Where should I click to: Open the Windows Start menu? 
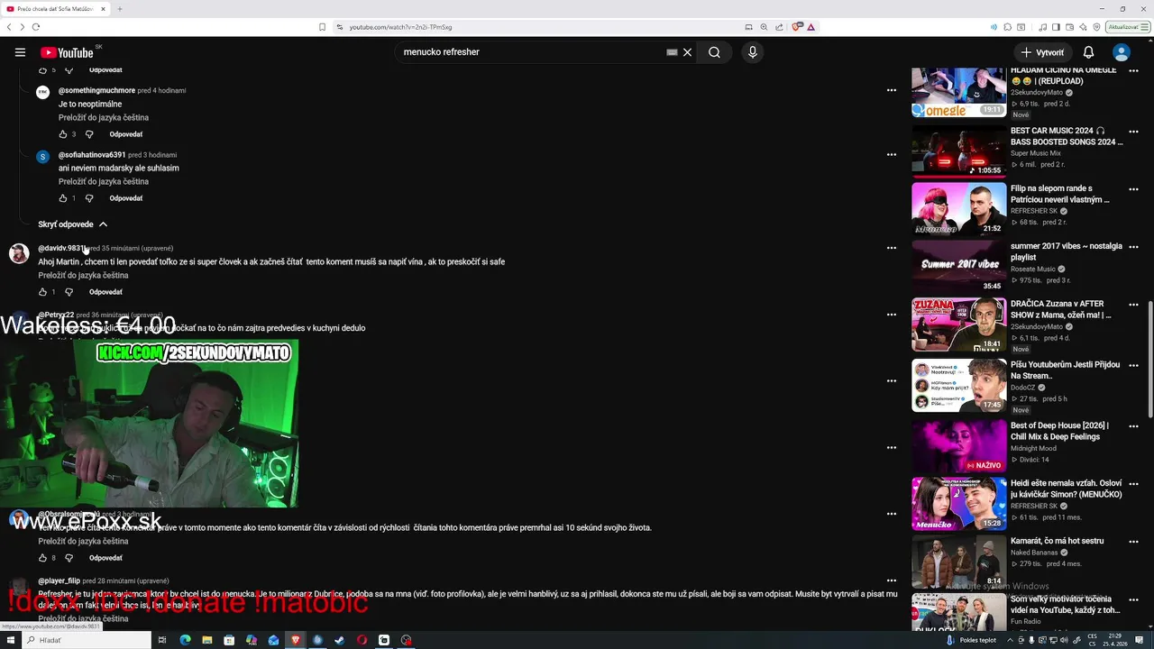(x=9, y=640)
